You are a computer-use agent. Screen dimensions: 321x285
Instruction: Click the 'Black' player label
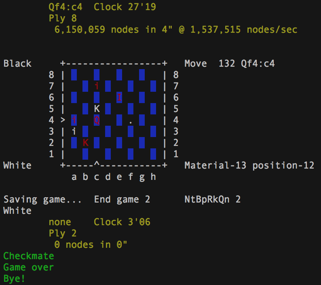click(x=17, y=63)
